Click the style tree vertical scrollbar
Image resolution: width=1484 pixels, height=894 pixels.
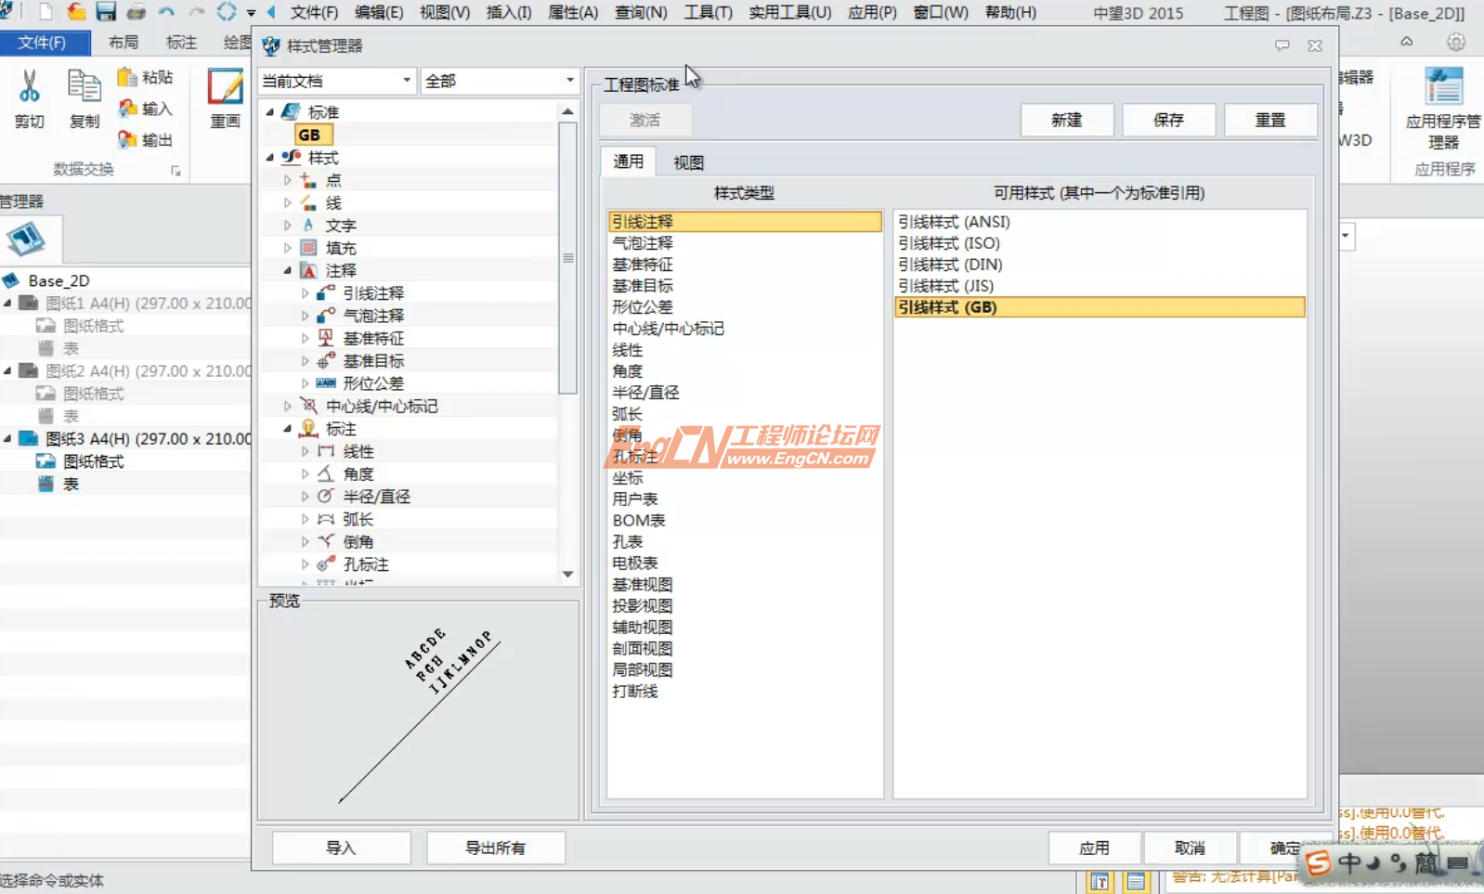(567, 258)
